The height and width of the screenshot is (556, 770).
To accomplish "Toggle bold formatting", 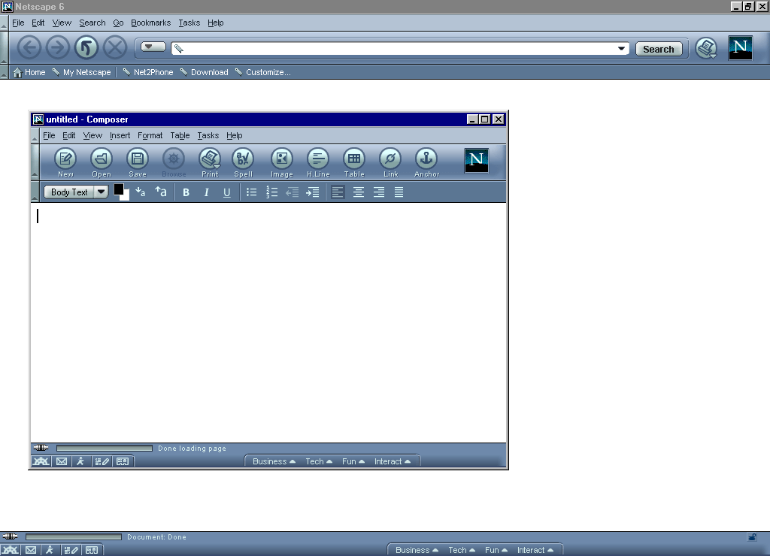I will pos(186,192).
